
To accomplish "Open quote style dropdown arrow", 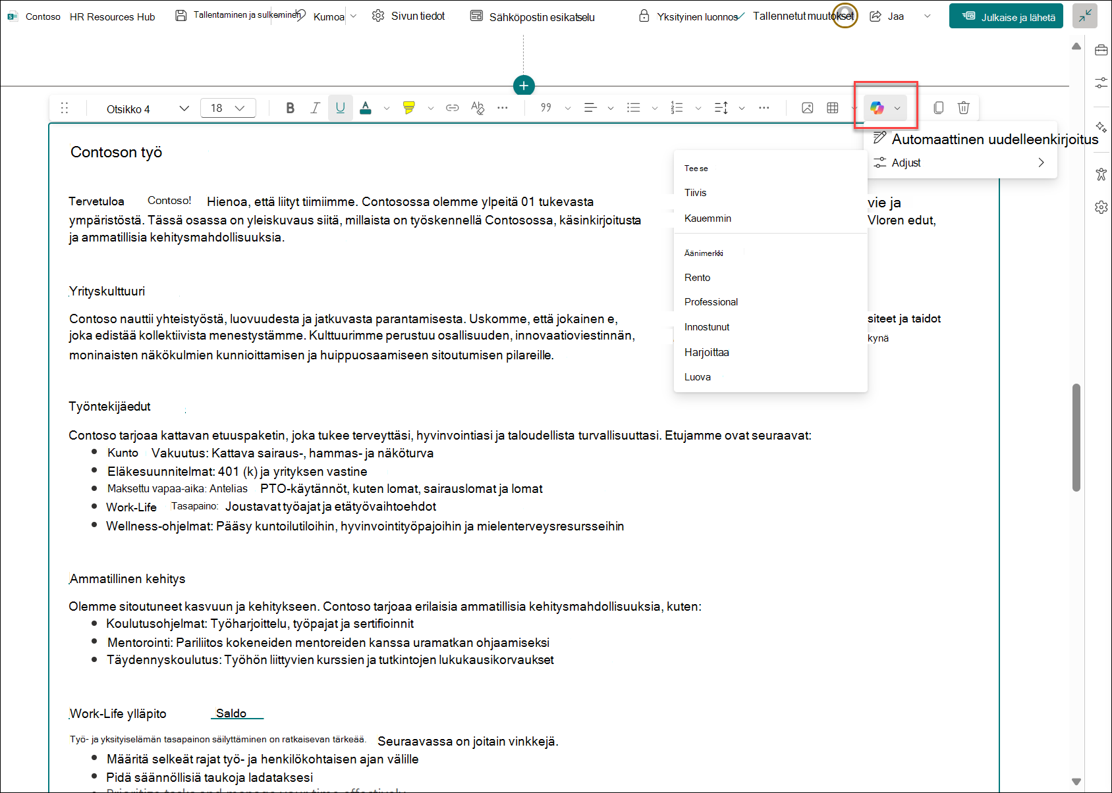I will pos(568,108).
